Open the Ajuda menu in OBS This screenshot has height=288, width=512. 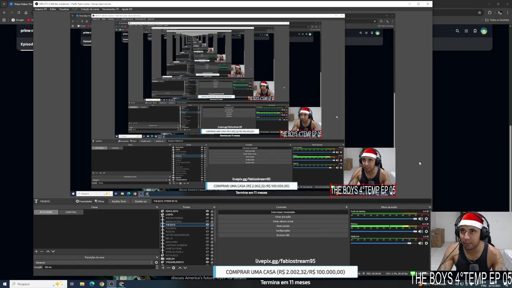[x=127, y=9]
